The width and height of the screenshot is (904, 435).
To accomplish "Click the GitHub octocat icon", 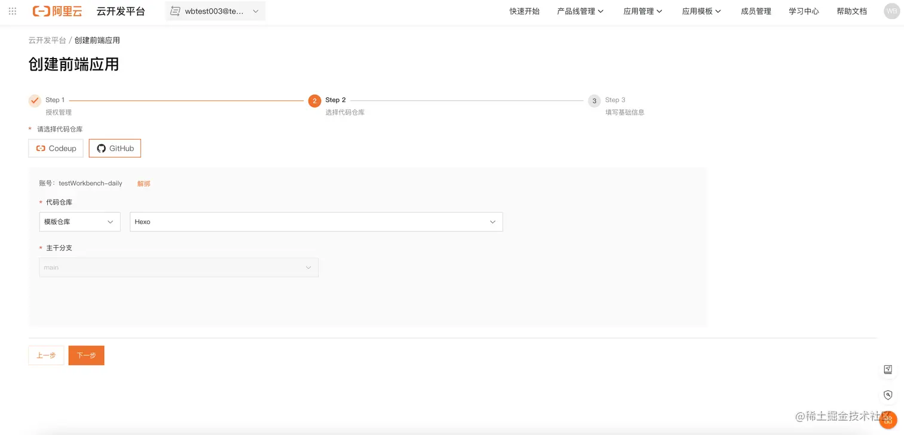I will tap(101, 148).
